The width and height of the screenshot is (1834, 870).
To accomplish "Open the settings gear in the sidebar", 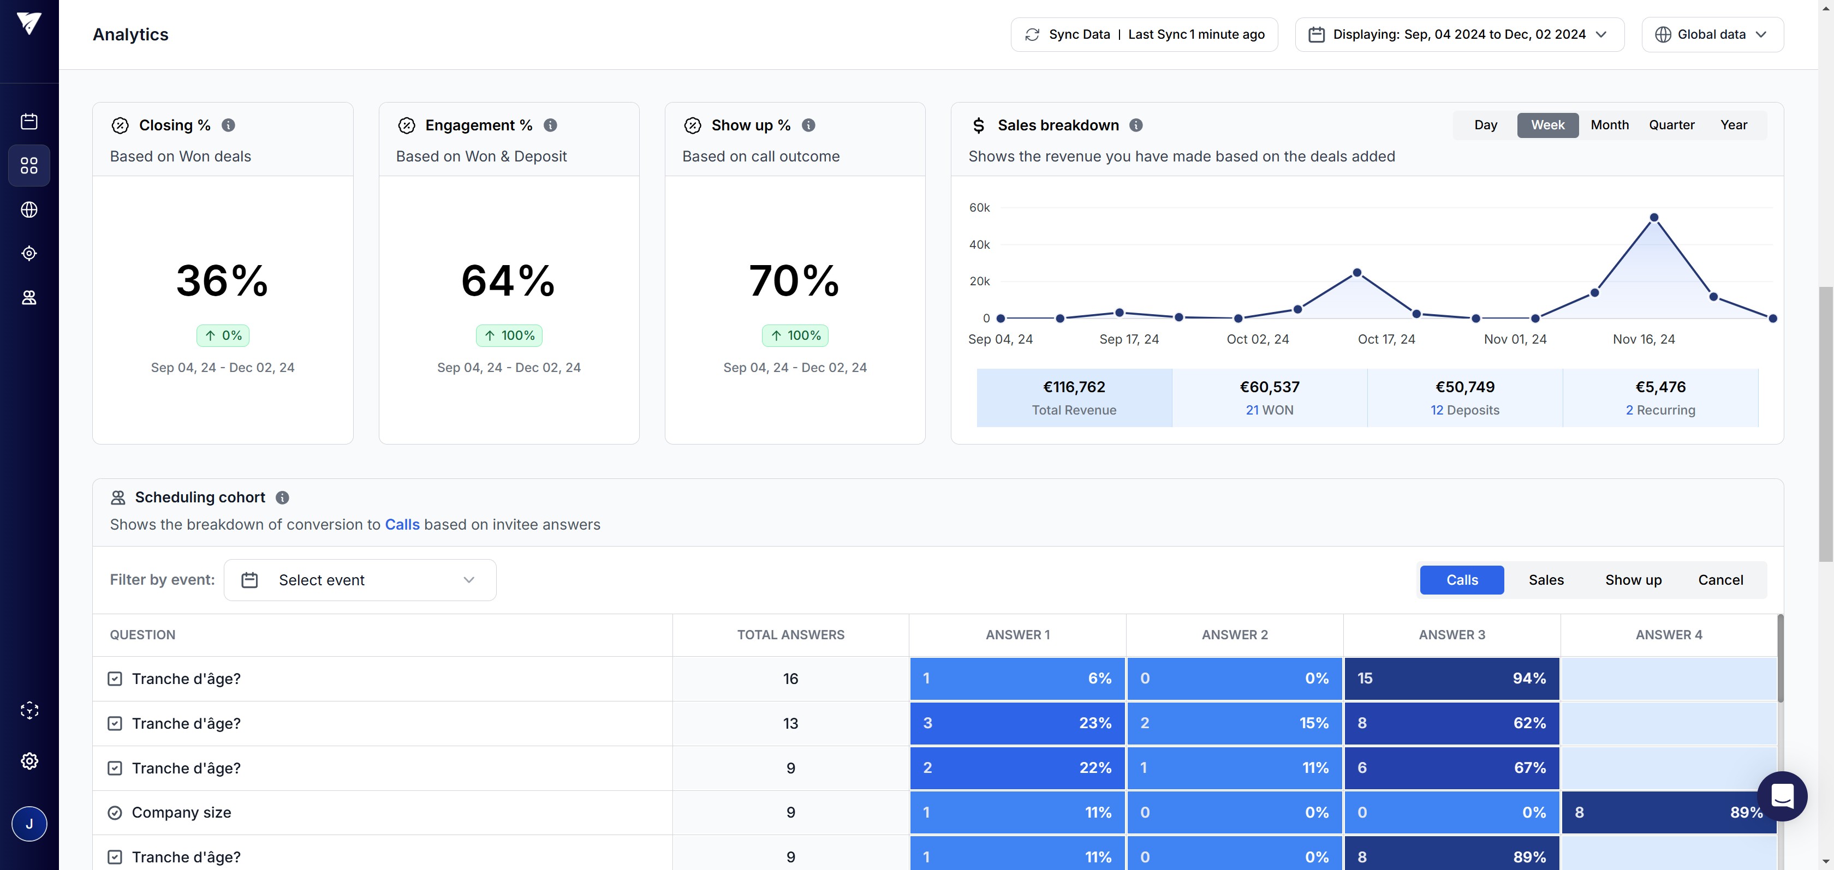I will click(x=29, y=761).
